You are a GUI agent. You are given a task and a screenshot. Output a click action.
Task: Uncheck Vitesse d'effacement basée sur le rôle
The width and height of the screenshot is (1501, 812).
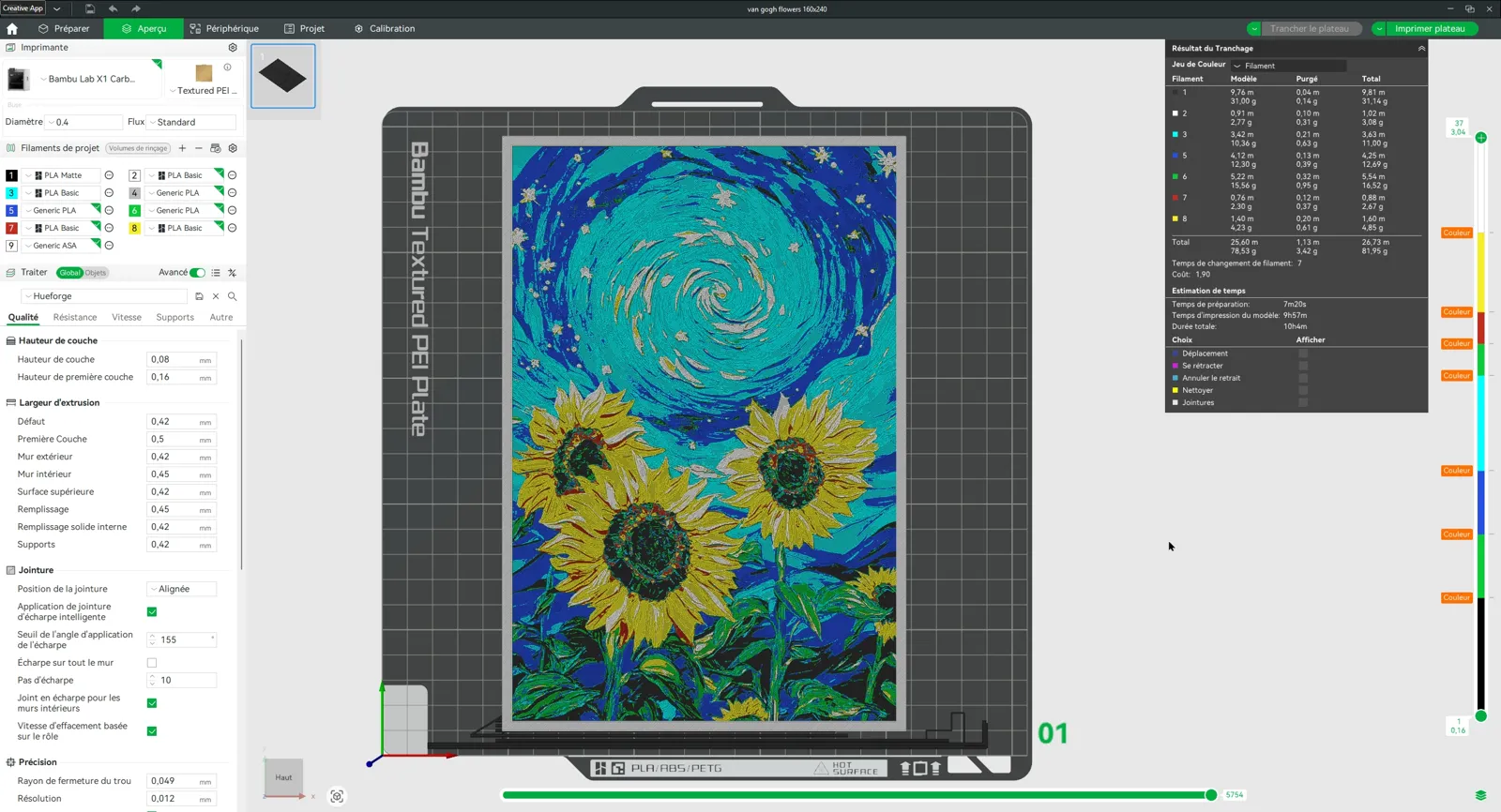152,731
